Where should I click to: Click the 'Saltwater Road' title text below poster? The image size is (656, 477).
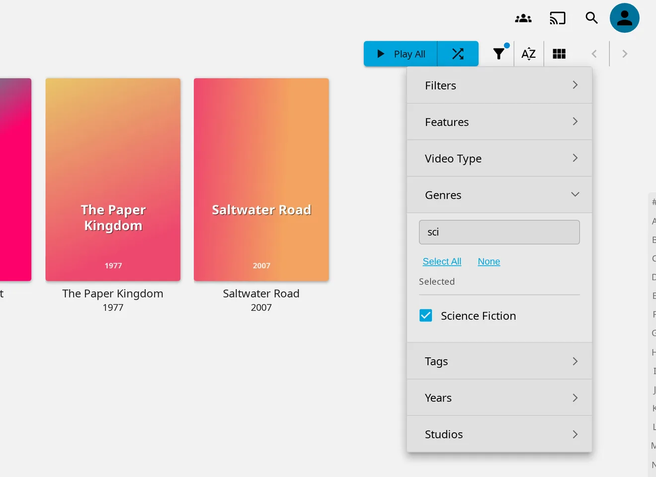coord(261,294)
